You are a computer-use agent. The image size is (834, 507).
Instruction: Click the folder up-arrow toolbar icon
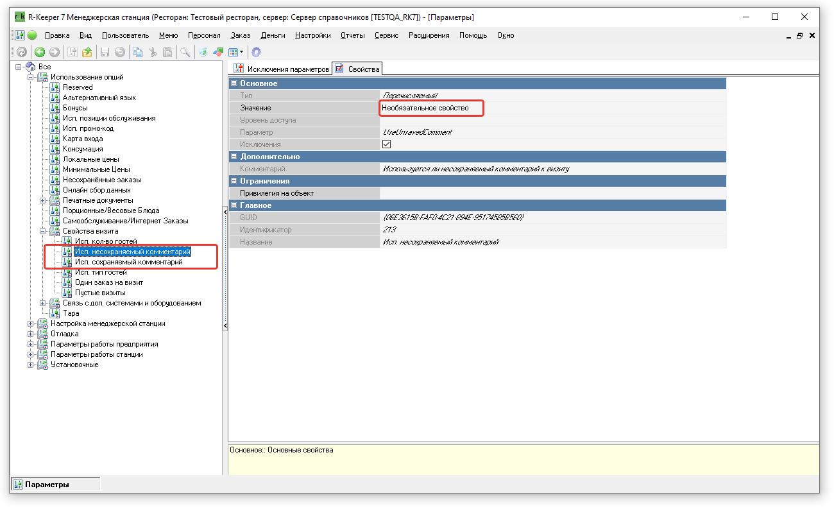87,53
